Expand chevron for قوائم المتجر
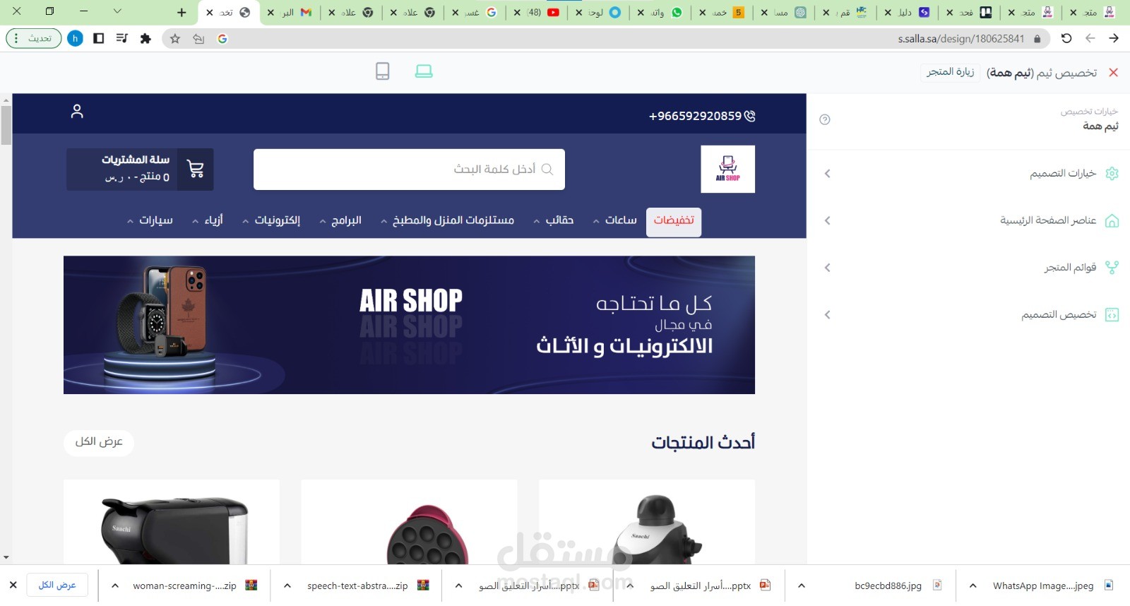Image resolution: width=1130 pixels, height=606 pixels. coord(827,268)
